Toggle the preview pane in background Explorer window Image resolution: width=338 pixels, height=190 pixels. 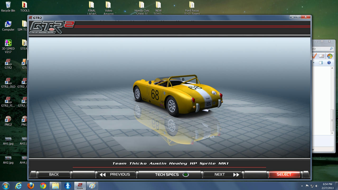point(321,63)
